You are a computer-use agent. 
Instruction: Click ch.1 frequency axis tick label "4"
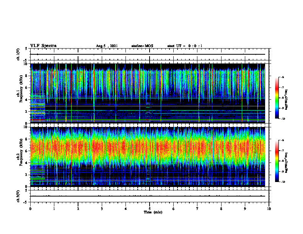coord(26,100)
